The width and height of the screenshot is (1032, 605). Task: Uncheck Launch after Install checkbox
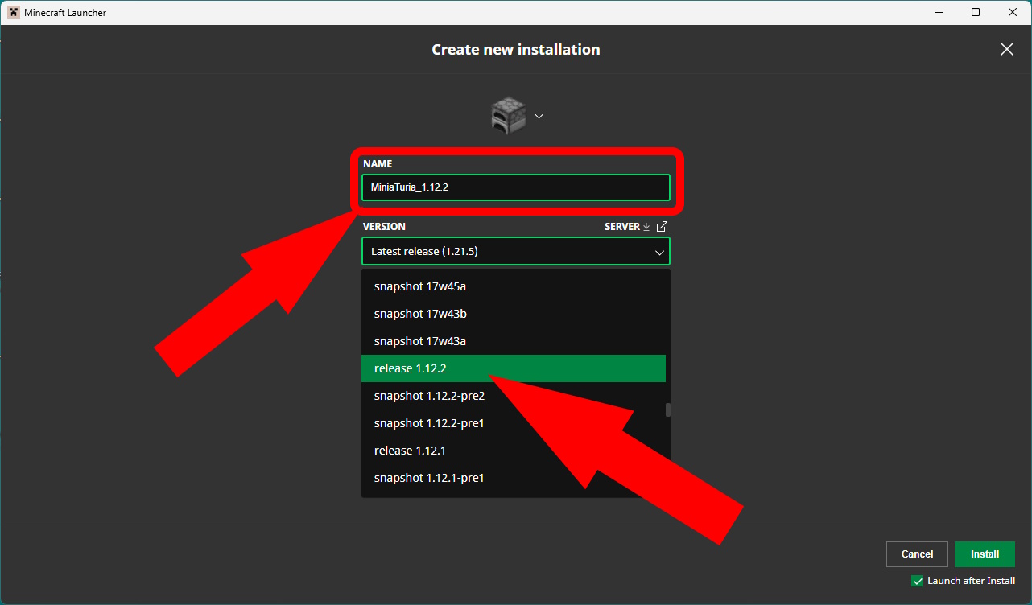(x=917, y=581)
